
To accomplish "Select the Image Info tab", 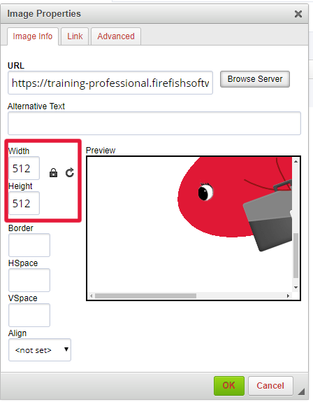I will [33, 36].
